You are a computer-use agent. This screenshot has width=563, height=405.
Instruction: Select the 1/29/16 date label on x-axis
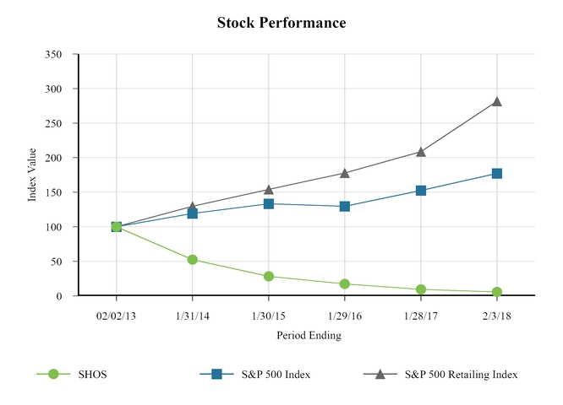click(345, 315)
